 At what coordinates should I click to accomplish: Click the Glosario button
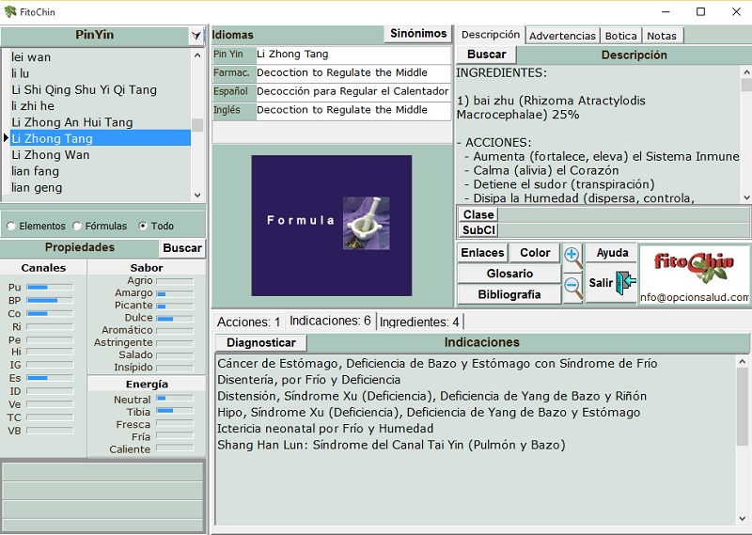click(509, 274)
